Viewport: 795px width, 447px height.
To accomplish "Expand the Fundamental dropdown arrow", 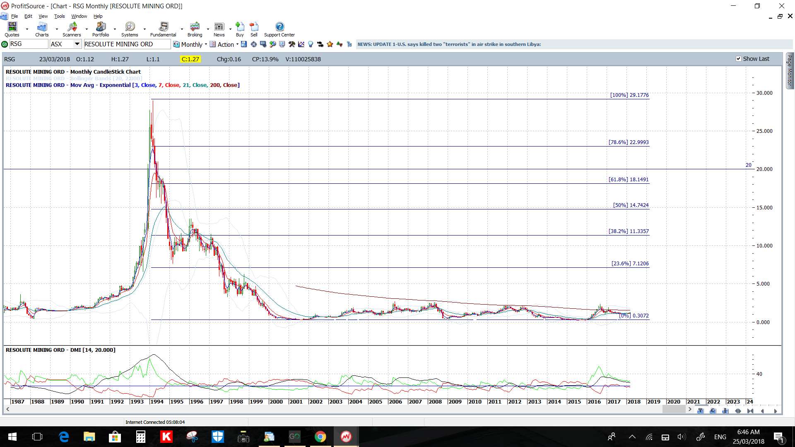I will (x=182, y=29).
